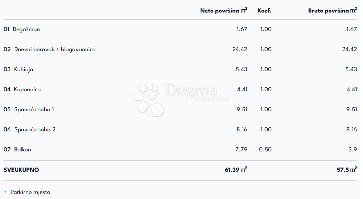
Task: Click the 01 Degažman row label
Action: (22, 29)
